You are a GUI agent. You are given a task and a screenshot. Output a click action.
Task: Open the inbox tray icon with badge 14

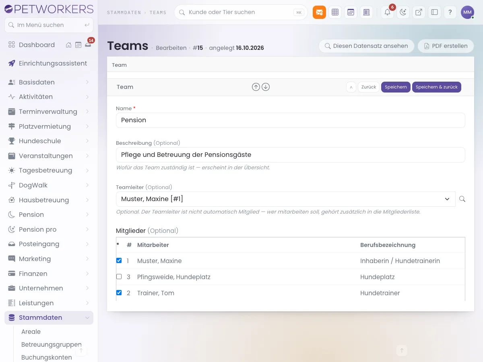88,45
